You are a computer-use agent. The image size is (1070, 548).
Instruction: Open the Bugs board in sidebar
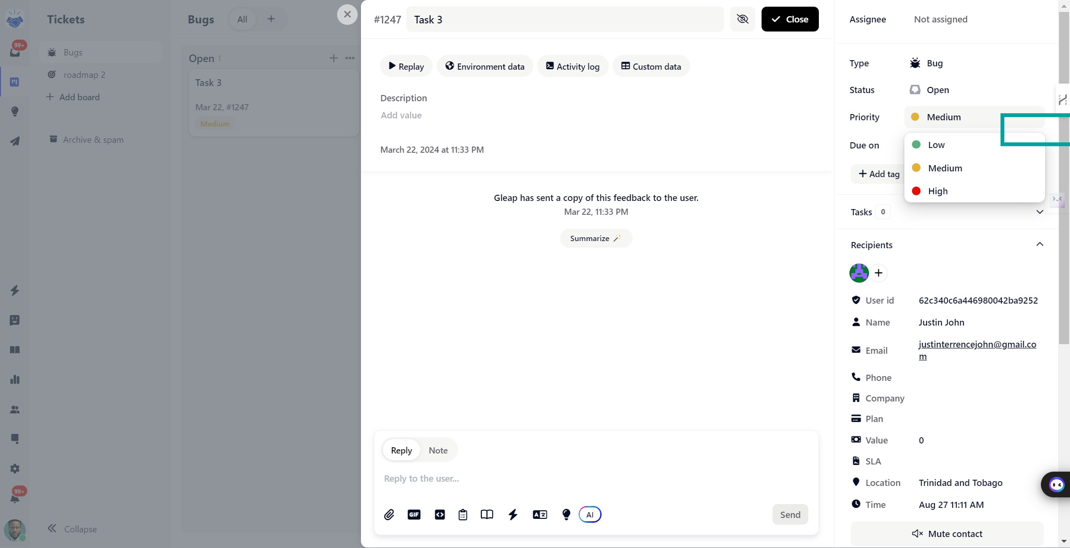point(101,52)
